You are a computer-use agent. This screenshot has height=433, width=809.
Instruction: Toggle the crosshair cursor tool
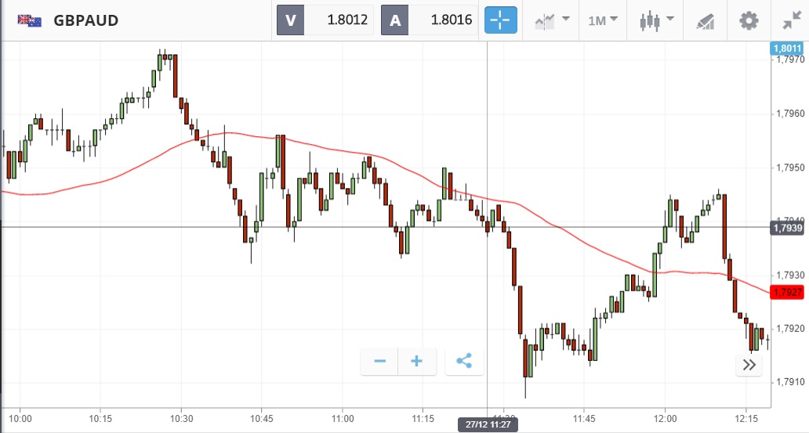coord(501,20)
